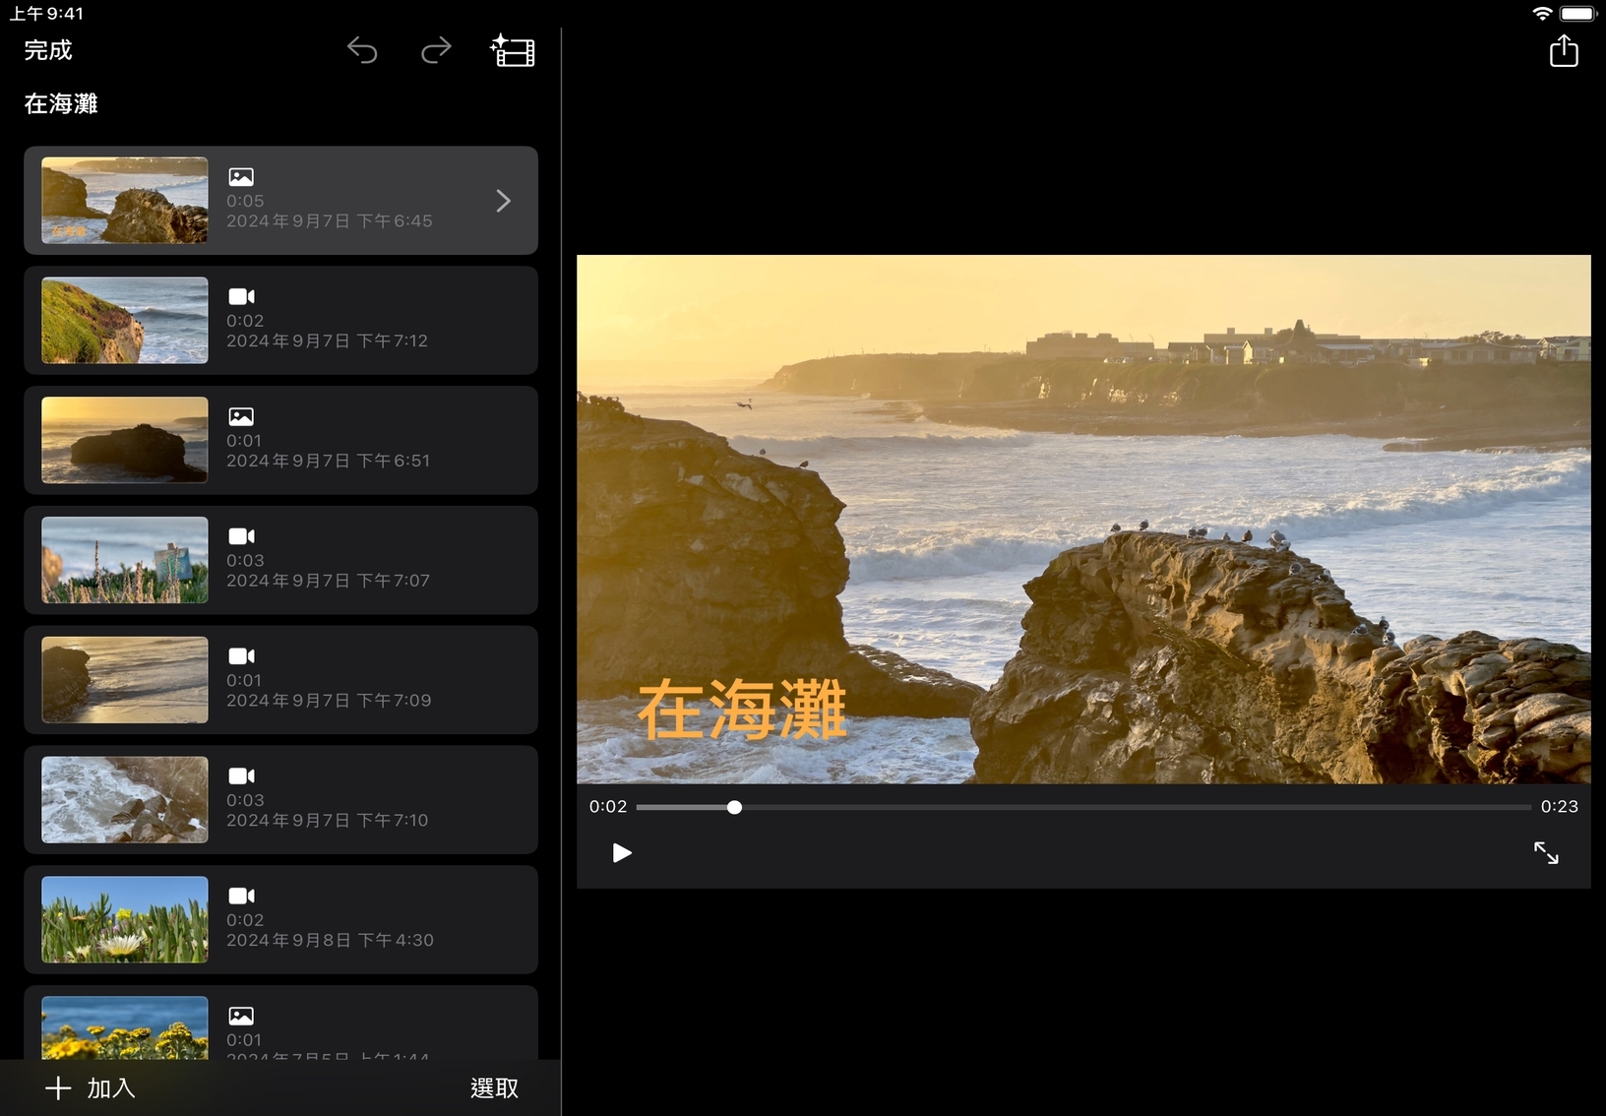Open the crashing waves clip at 下午7:10
Image resolution: width=1606 pixels, height=1116 pixels.
(280, 800)
